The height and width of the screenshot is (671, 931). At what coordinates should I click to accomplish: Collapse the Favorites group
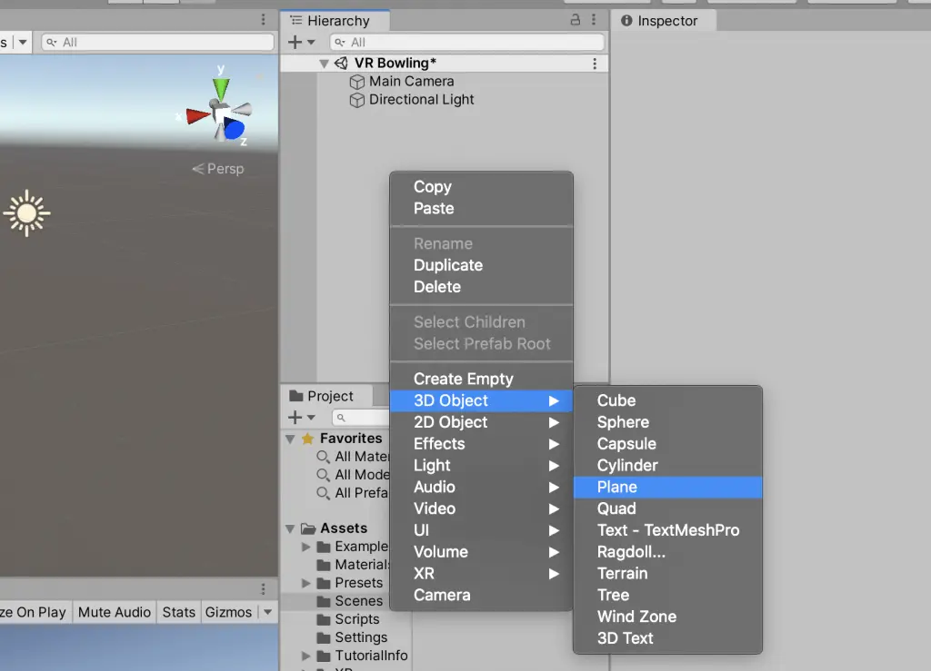click(290, 439)
